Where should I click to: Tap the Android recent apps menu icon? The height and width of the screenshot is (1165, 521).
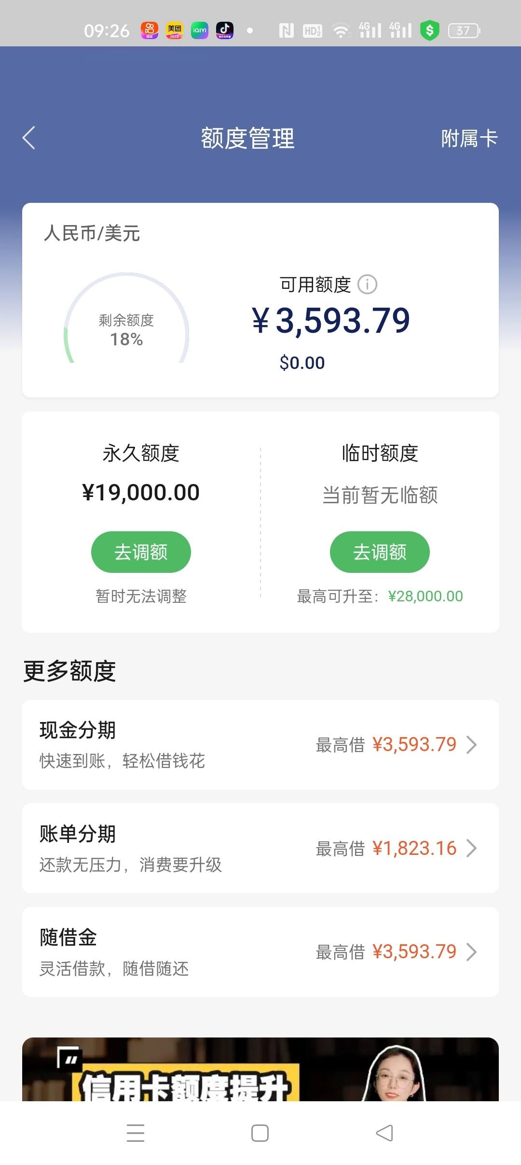136,1133
